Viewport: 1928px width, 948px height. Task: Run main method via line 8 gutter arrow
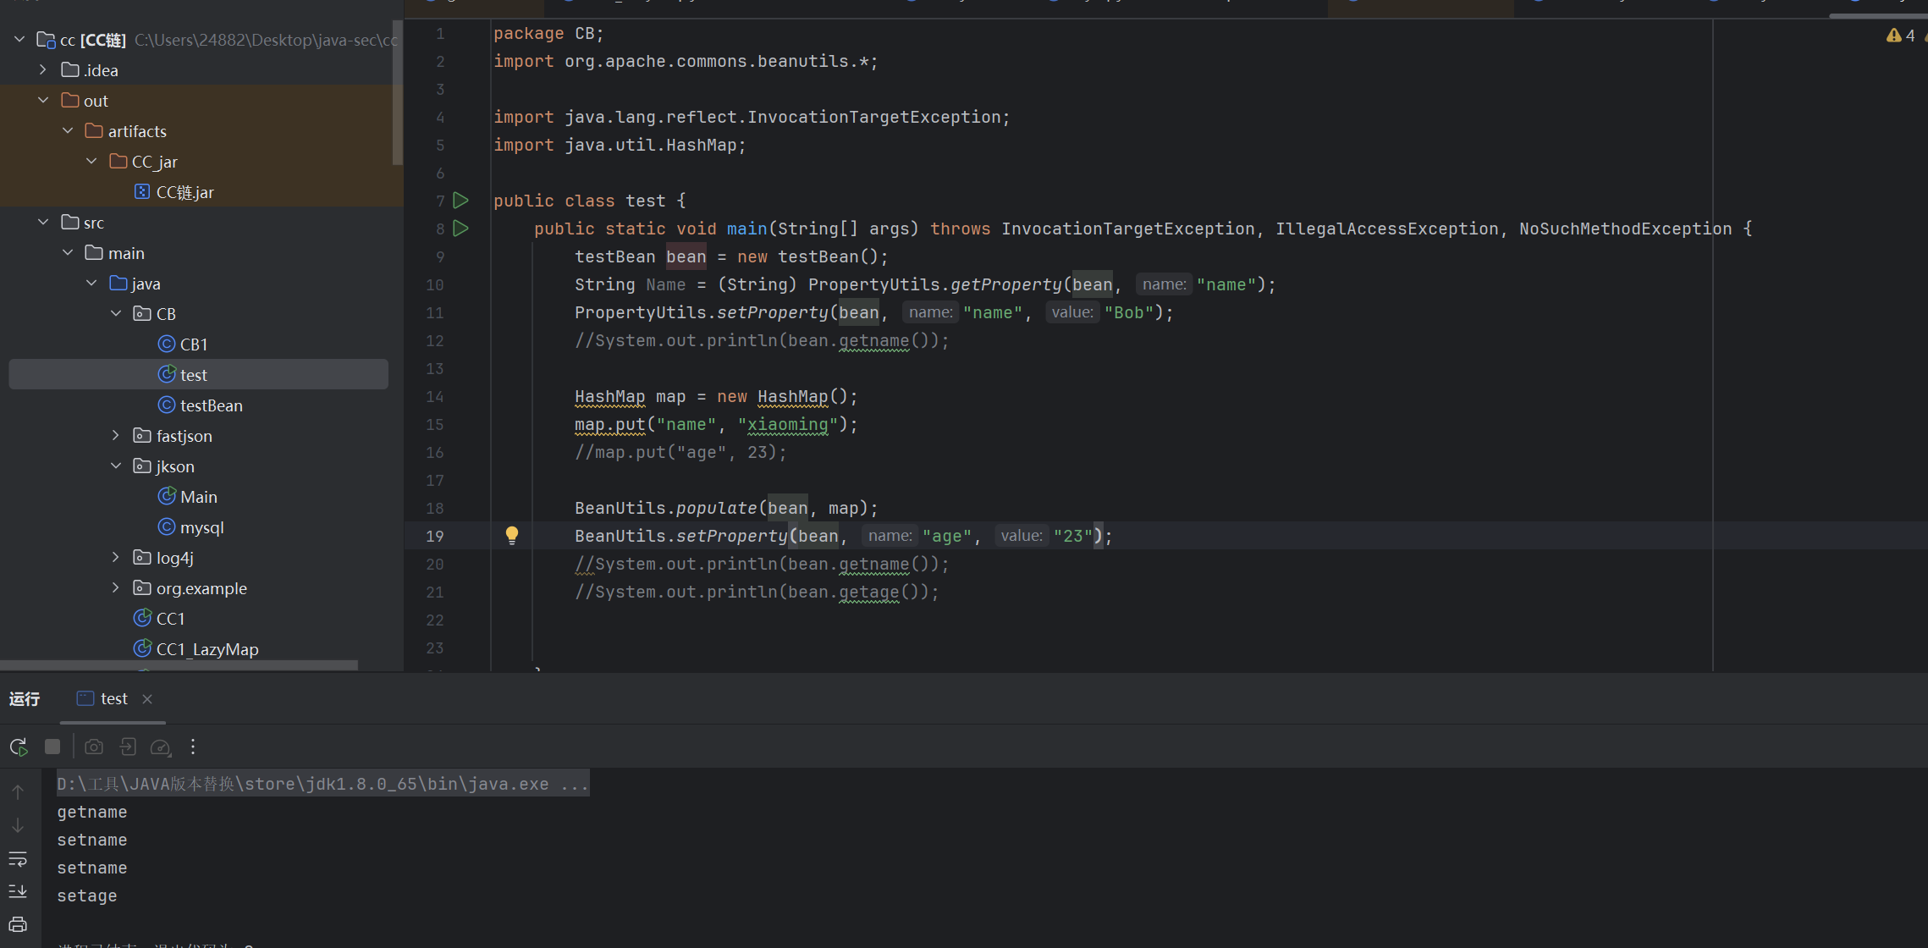[x=461, y=229]
